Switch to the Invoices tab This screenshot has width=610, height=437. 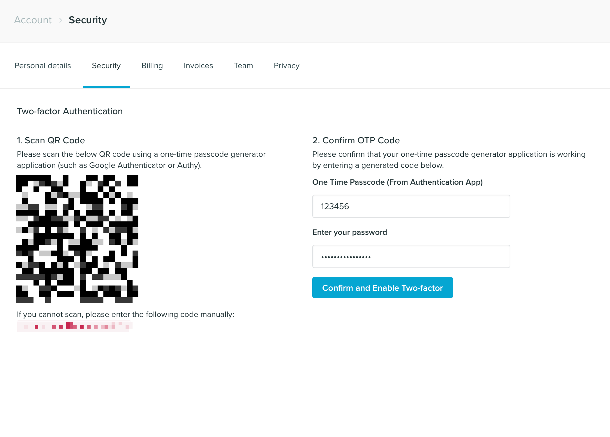click(x=198, y=66)
